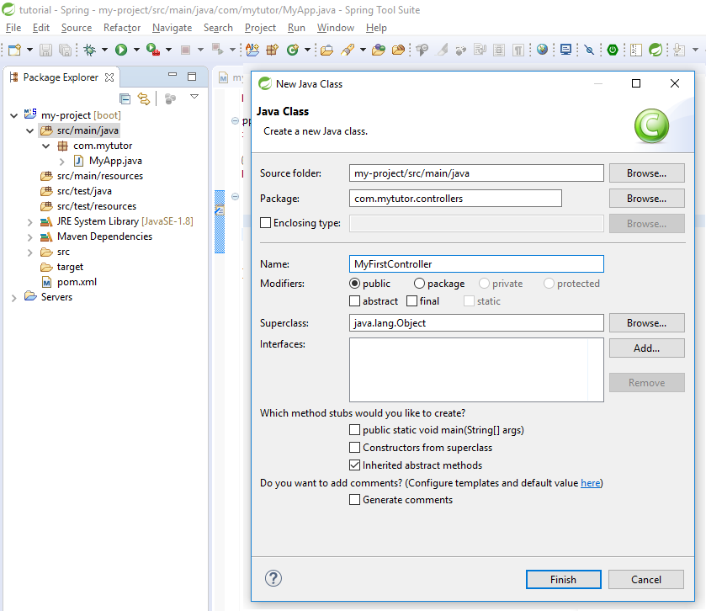This screenshot has height=611, width=706.
Task: Expand Maven Dependencies node
Action: pyautogui.click(x=29, y=236)
